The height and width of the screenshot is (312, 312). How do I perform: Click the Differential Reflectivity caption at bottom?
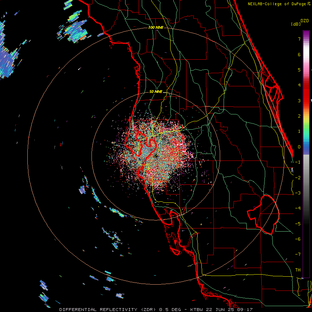click(x=156, y=310)
